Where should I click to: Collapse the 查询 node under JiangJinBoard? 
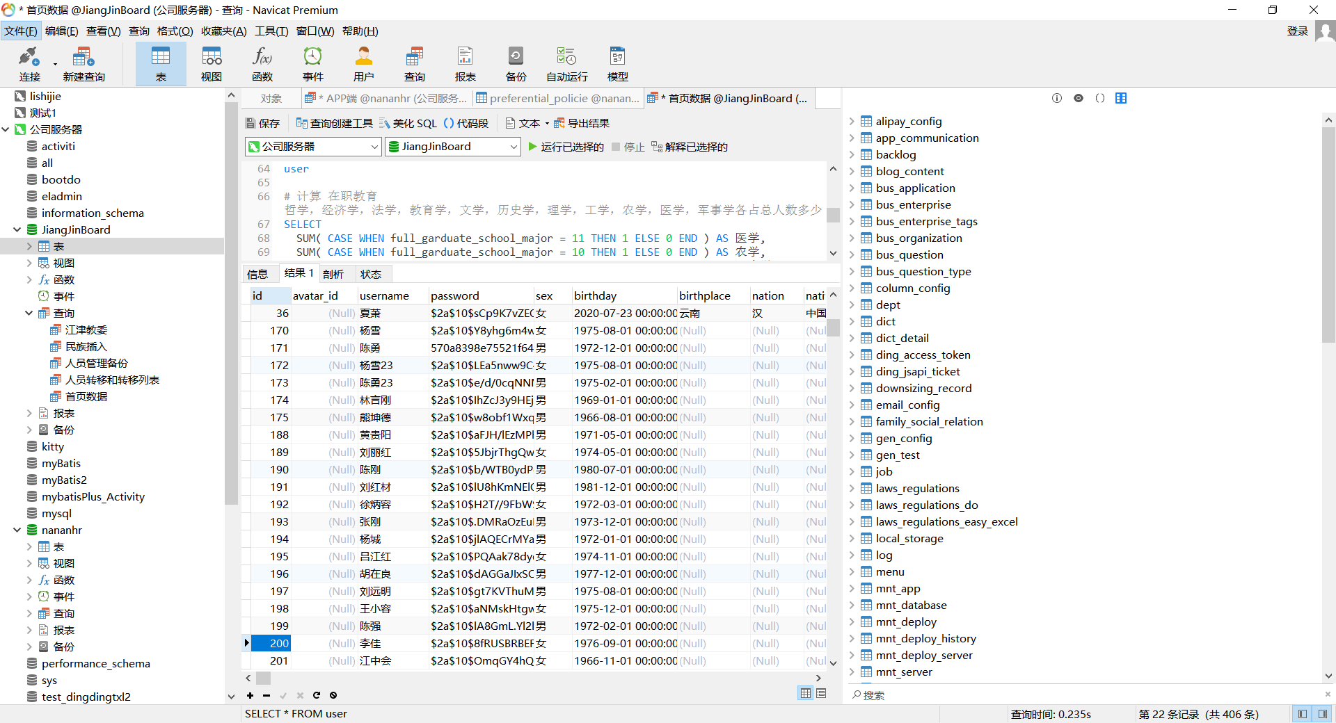coord(29,313)
